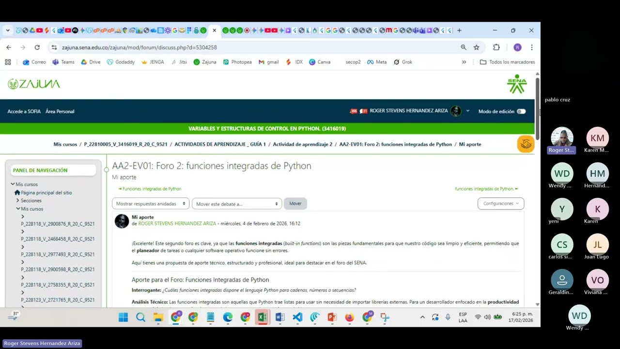Open the Chrome profile R icon
The image size is (620, 349).
click(x=517, y=47)
